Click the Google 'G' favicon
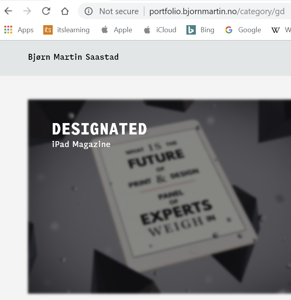Screen dimensions: 291x300 [x=229, y=30]
